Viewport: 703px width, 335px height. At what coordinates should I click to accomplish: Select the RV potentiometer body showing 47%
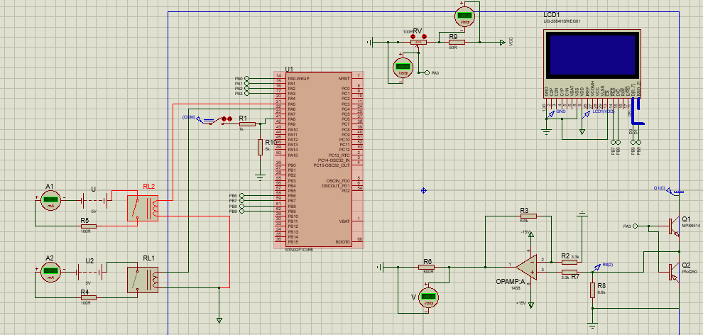point(419,42)
